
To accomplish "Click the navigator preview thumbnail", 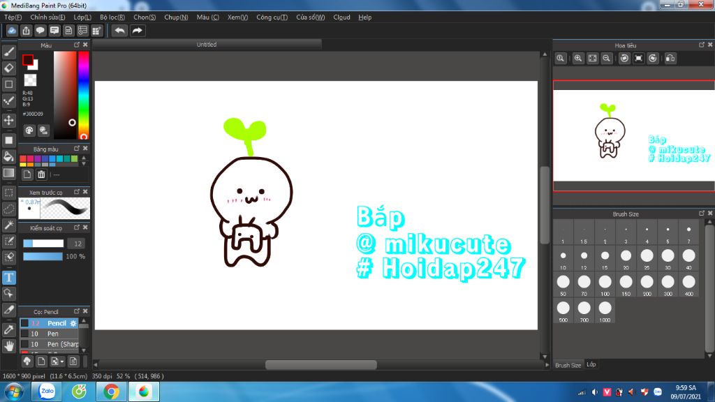I will point(634,136).
